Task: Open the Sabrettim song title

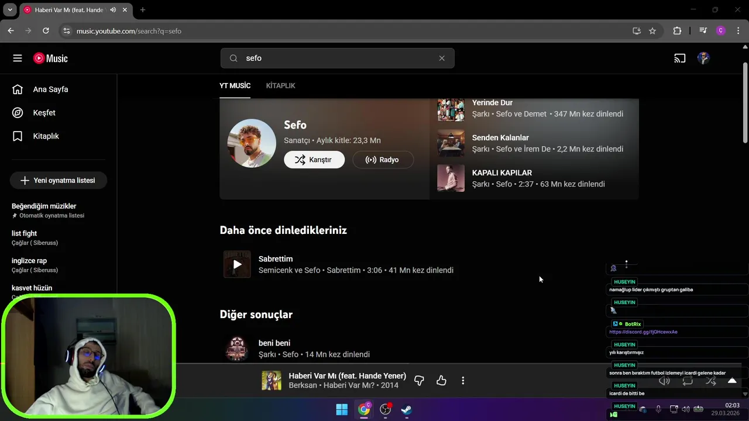Action: (276, 258)
